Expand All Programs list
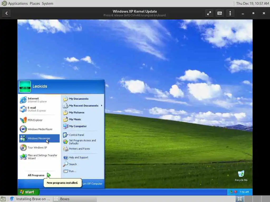 point(39,175)
